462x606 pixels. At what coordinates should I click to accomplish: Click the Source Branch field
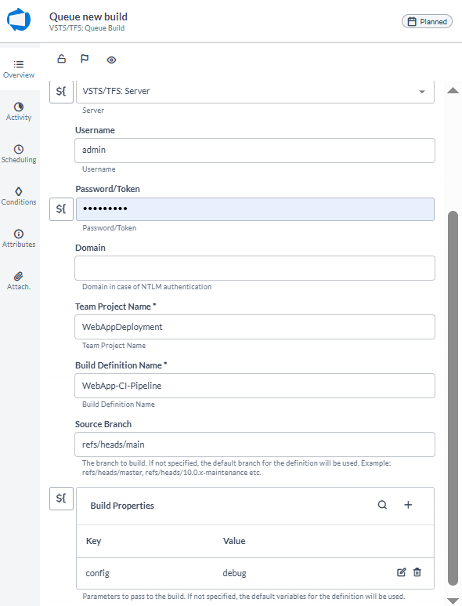coord(254,444)
